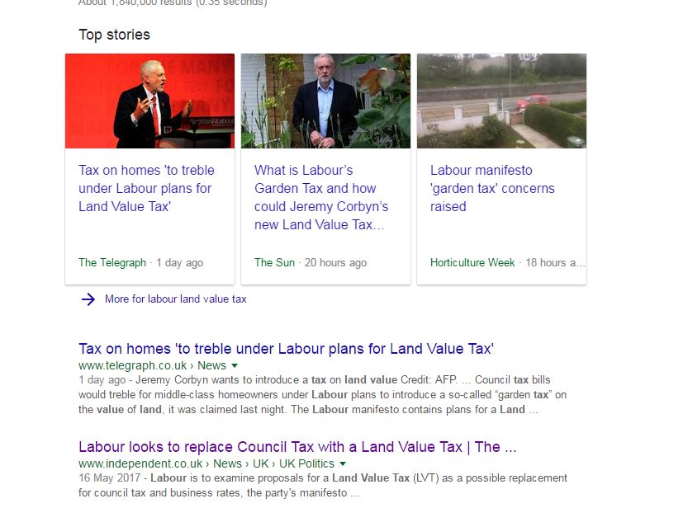Open the telegraph.co.uk result dropdown arrow
This screenshot has height=508, width=688.
click(x=235, y=365)
